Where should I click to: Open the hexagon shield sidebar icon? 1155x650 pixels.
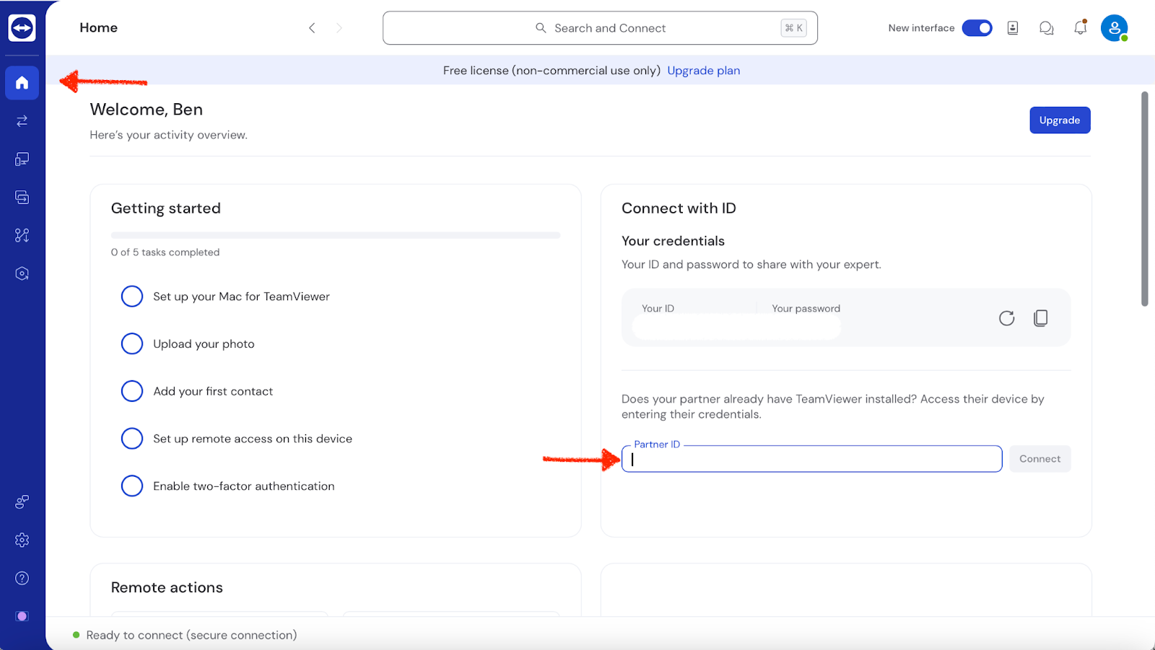[x=22, y=273]
